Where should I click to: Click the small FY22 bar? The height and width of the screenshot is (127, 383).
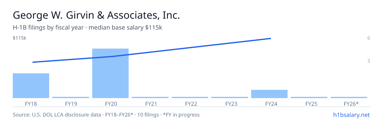[190, 97]
